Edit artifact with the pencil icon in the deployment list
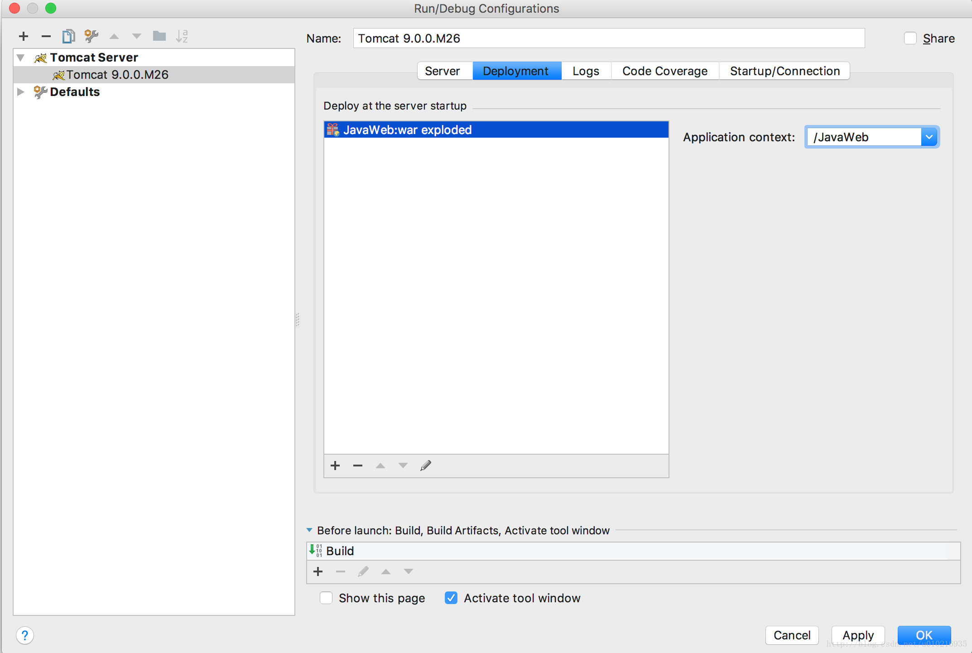Viewport: 972px width, 653px height. coord(426,466)
